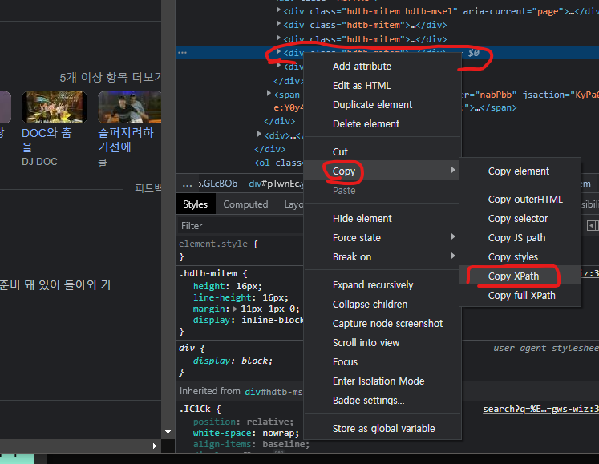Expand the hdtb-msel div node triangle
Viewport: 599px width, 464px height.
pyautogui.click(x=279, y=10)
